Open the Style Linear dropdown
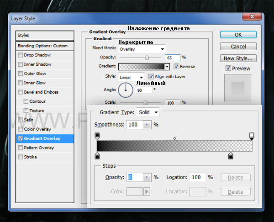The image size is (274, 222). (x=132, y=77)
